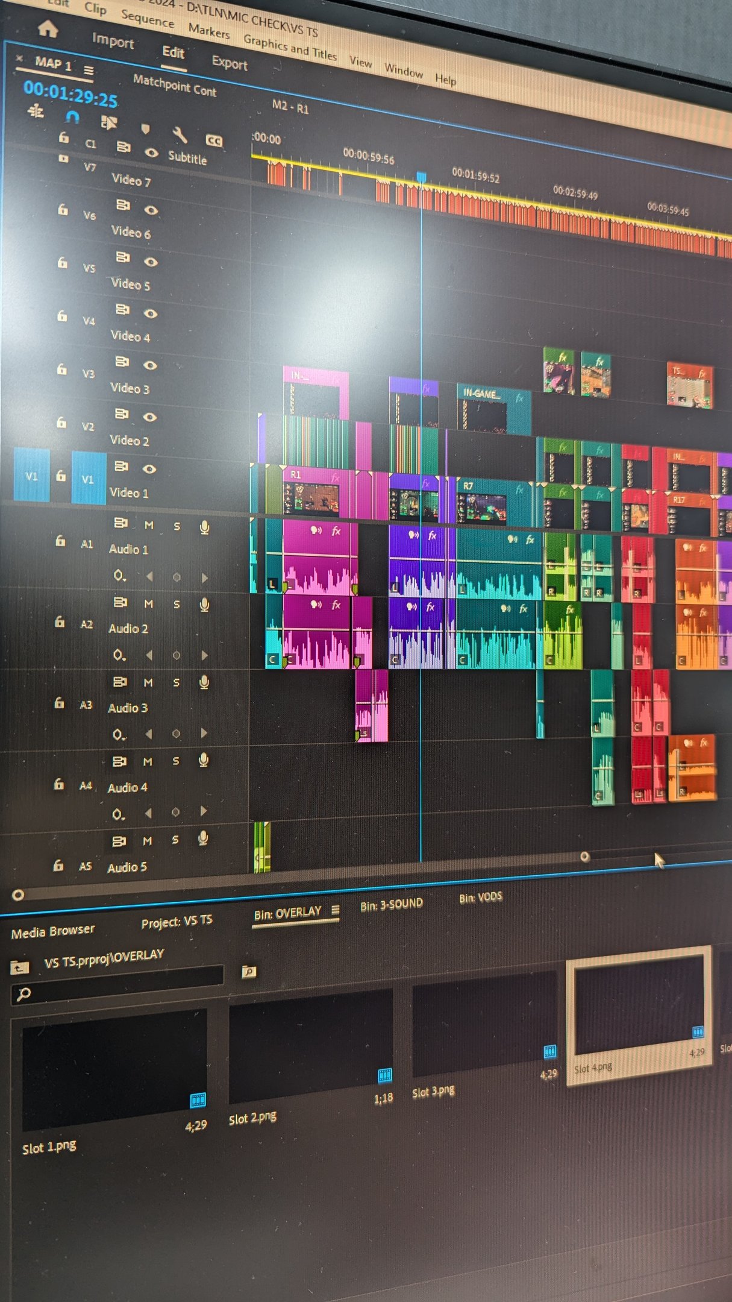Image resolution: width=732 pixels, height=1302 pixels.
Task: Open Audio 1 keyframe display menu
Action: click(119, 576)
